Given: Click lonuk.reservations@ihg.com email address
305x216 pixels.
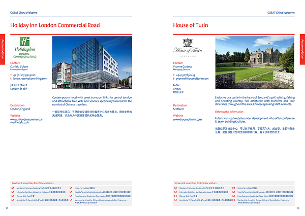Looking at the screenshot, I should click(x=30, y=79).
